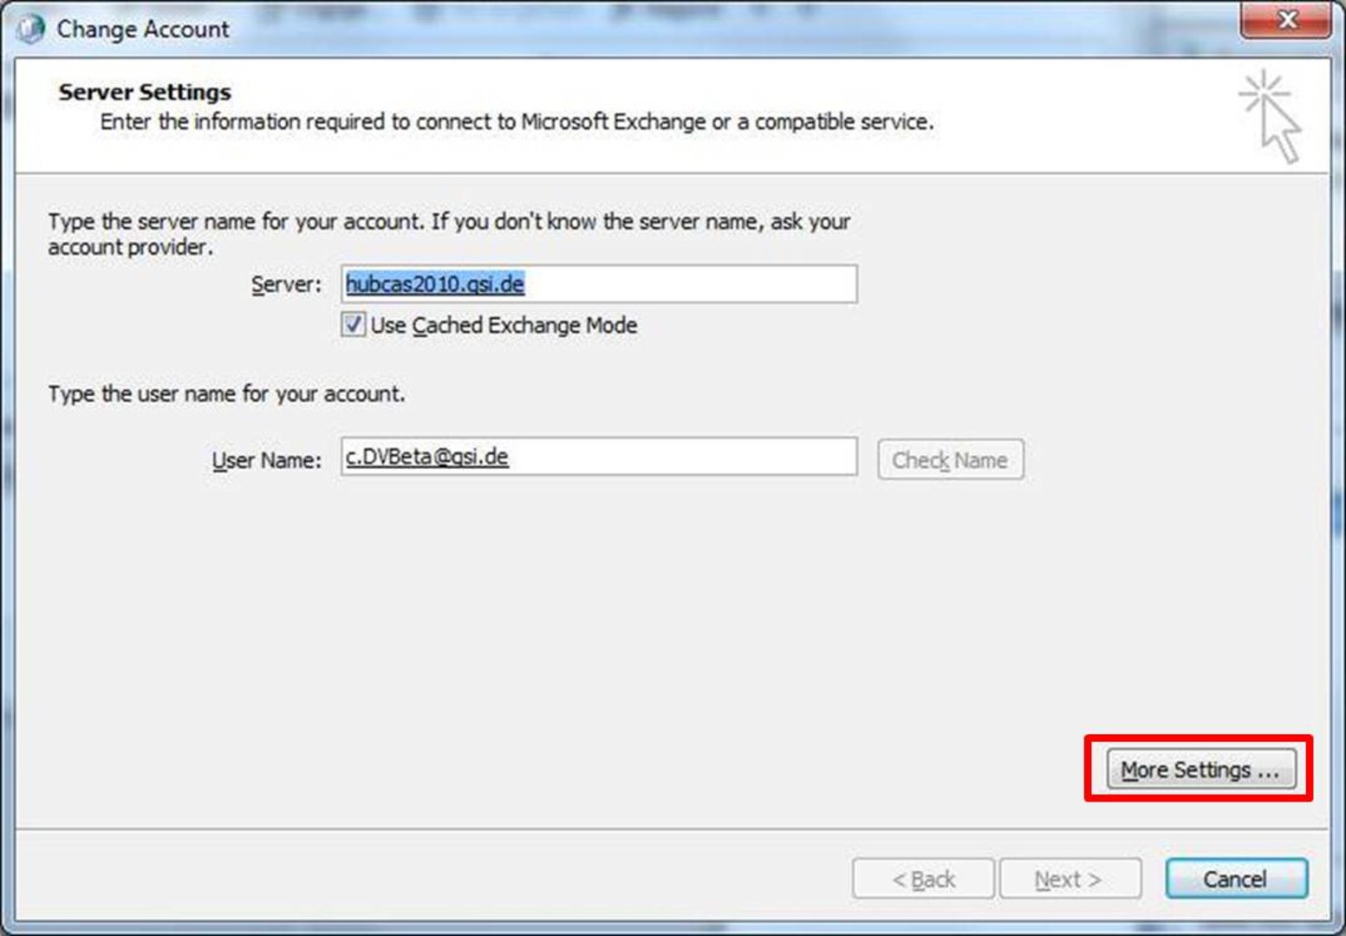Screen dimensions: 1346x936
Task: Click the Microsoft Exchange description line
Action: point(517,122)
